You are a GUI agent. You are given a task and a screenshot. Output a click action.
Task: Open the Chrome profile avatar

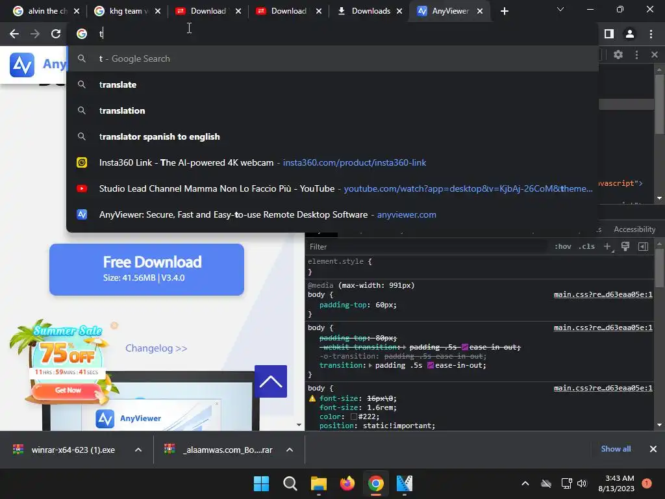point(630,34)
